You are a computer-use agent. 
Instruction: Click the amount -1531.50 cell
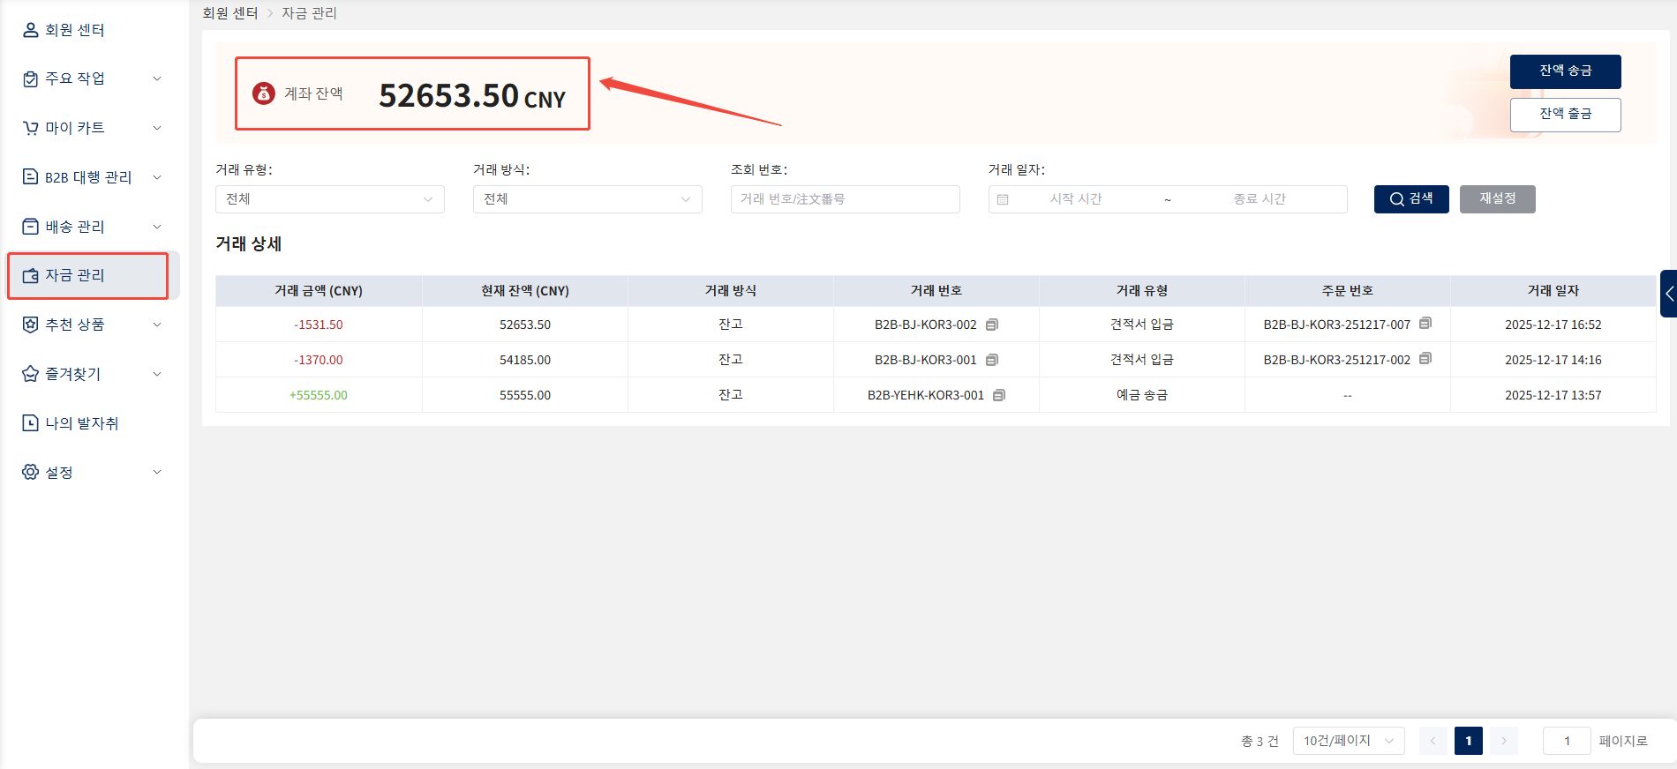(x=319, y=325)
